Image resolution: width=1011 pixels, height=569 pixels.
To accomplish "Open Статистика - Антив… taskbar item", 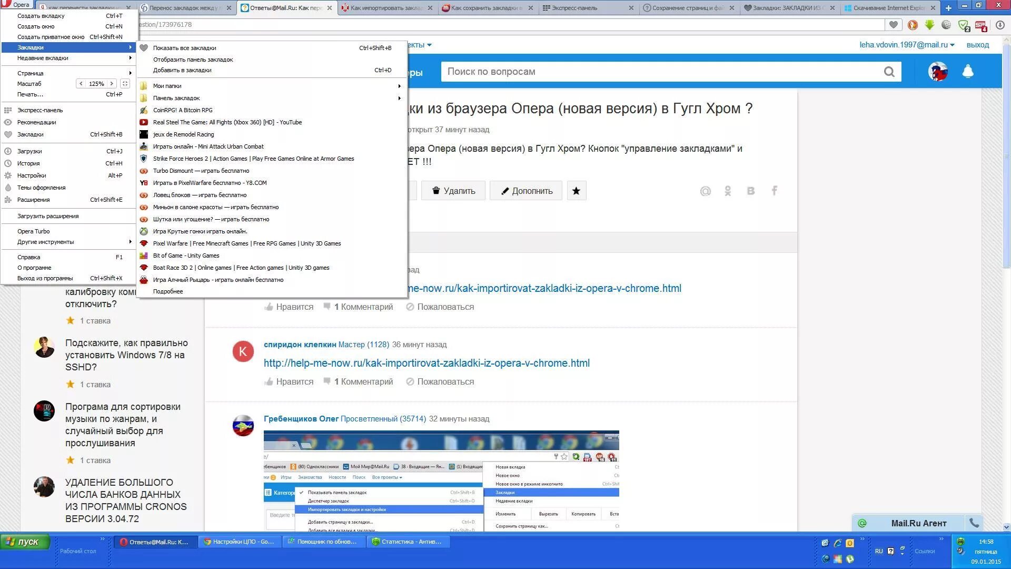I will [x=408, y=542].
